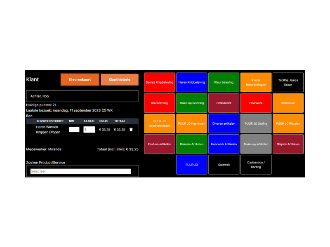Screen dimensions: 330x247
Task: Open the Klanthistorie tab
Action: (x=119, y=79)
